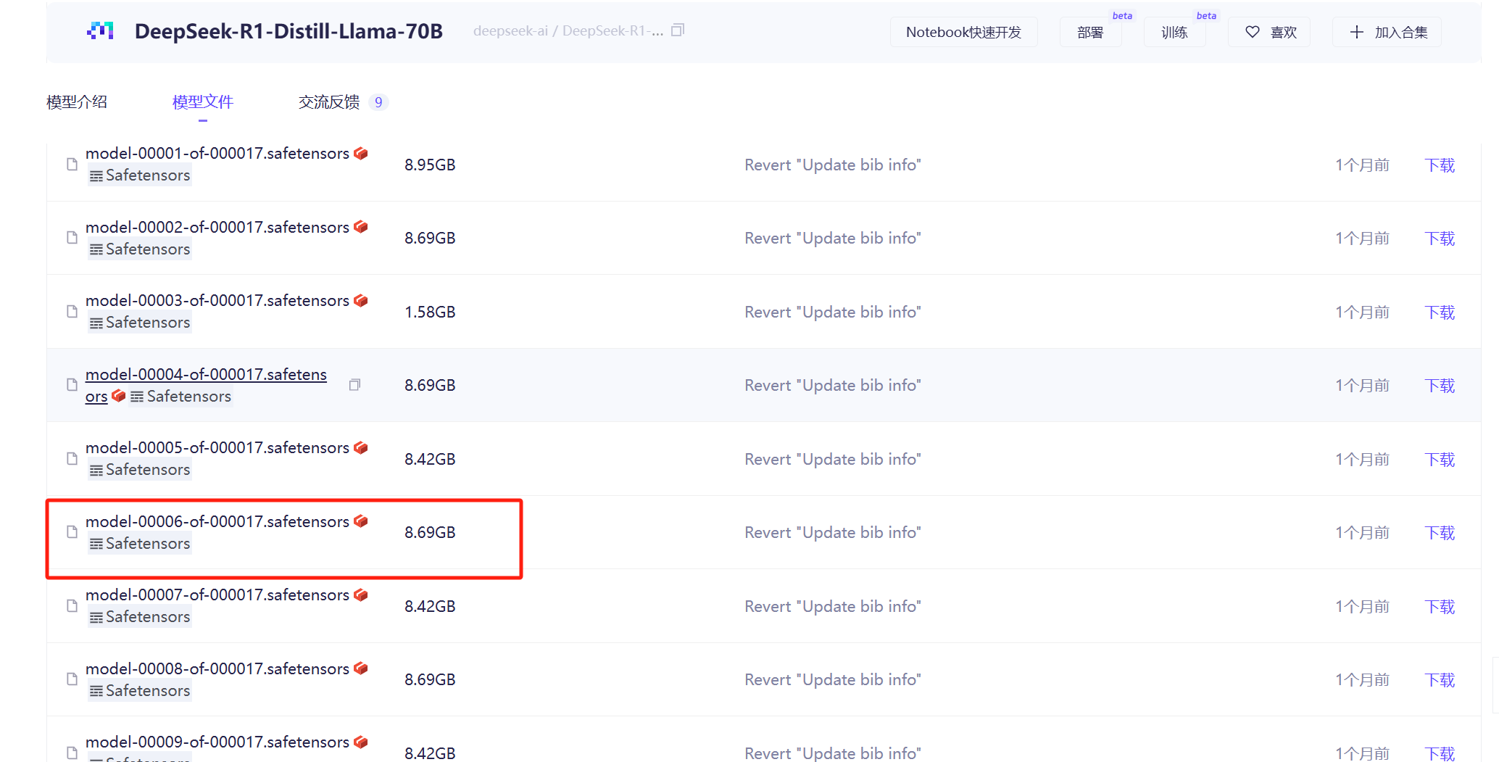1499x762 pixels.
Task: Click the Safetensors tag on the model-00004 row
Action: pyautogui.click(x=181, y=397)
